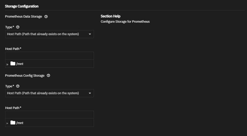Select /mnt label in Data Storage tree
The width and height of the screenshot is (247, 136).
20,64
